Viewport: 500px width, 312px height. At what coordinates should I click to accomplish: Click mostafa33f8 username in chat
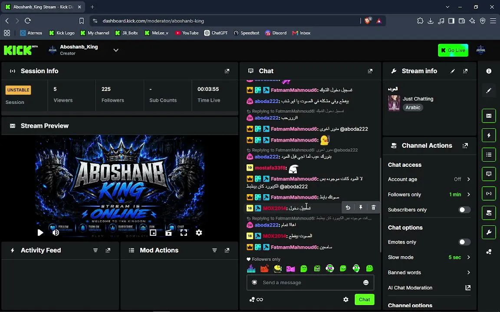(x=270, y=168)
